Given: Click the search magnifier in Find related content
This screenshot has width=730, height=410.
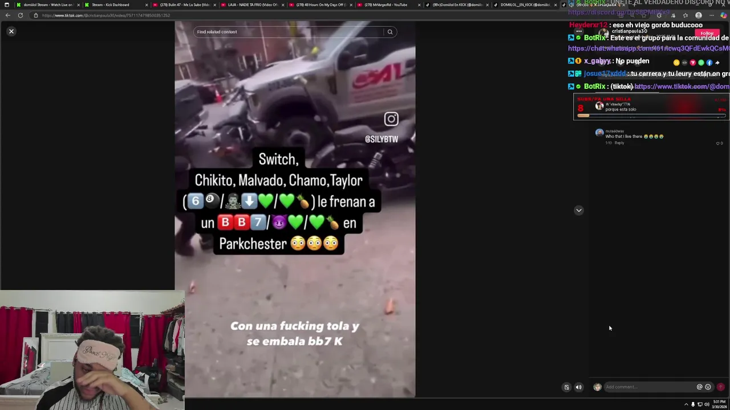Looking at the screenshot, I should click(x=390, y=32).
